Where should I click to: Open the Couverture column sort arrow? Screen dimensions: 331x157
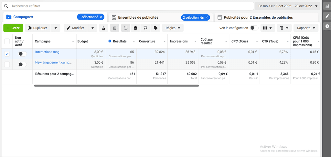point(165,42)
